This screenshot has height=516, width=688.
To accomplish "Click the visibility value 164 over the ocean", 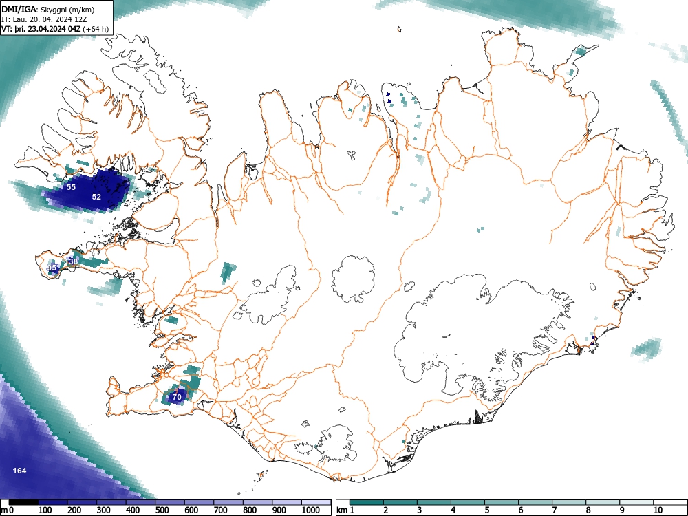I will [19, 471].
